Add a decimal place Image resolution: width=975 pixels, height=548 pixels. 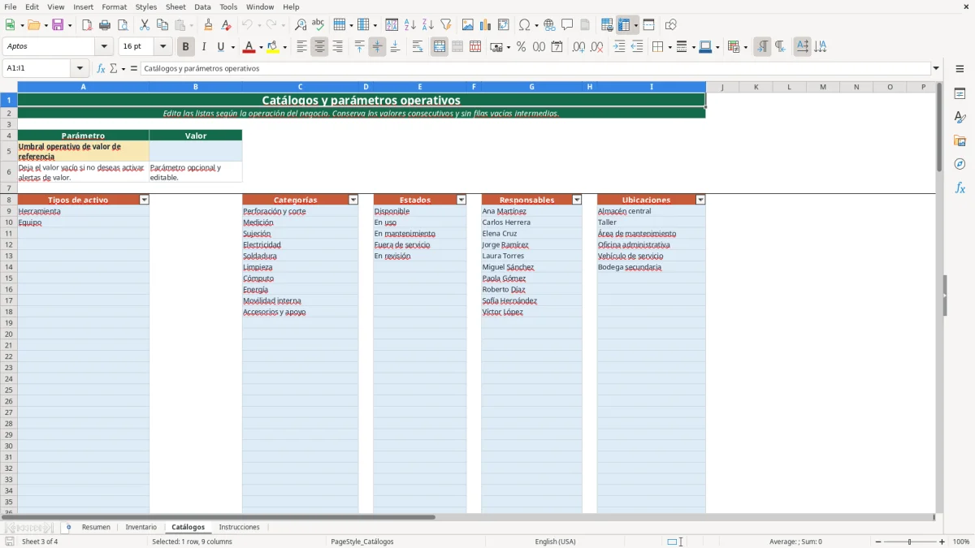click(x=578, y=47)
